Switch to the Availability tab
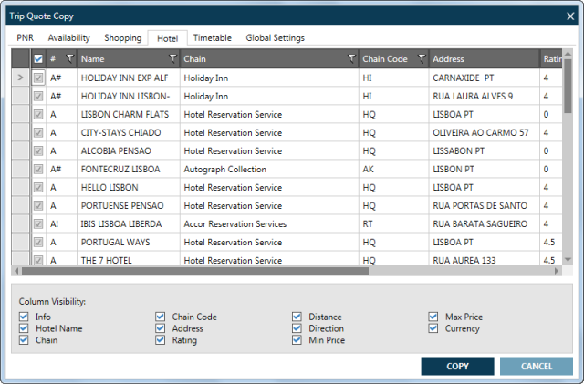The width and height of the screenshot is (584, 384). point(68,37)
